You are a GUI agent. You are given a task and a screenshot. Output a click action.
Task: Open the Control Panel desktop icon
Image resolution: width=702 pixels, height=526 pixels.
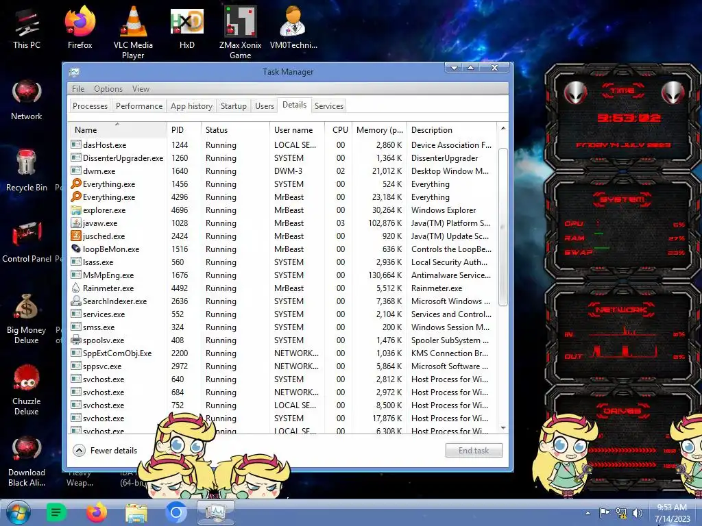pos(27,242)
